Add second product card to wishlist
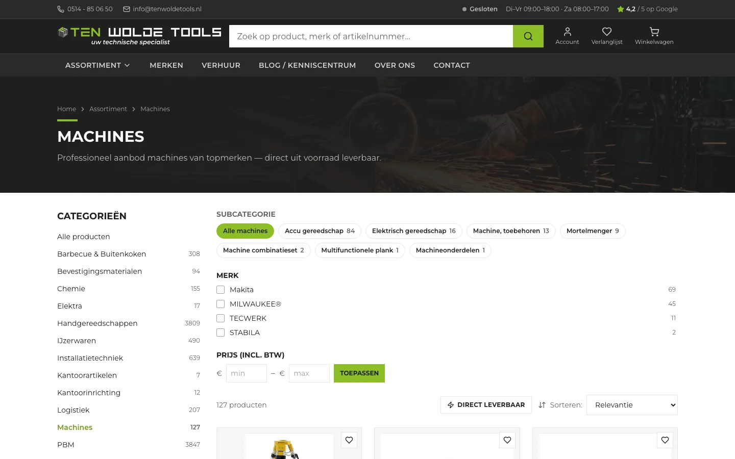This screenshot has height=459, width=735. [507, 440]
